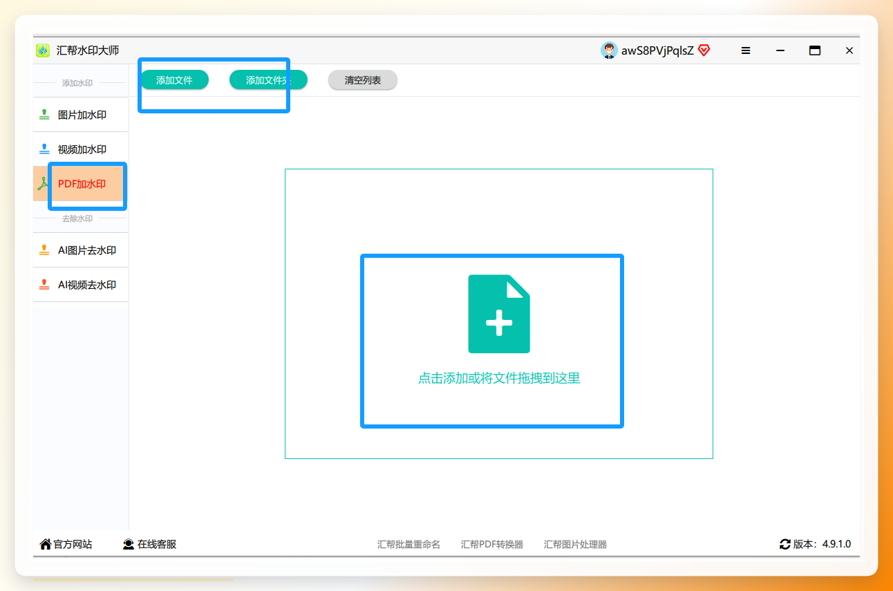The height and width of the screenshot is (591, 893).
Task: Open the hamburger menu icon
Action: click(x=746, y=50)
